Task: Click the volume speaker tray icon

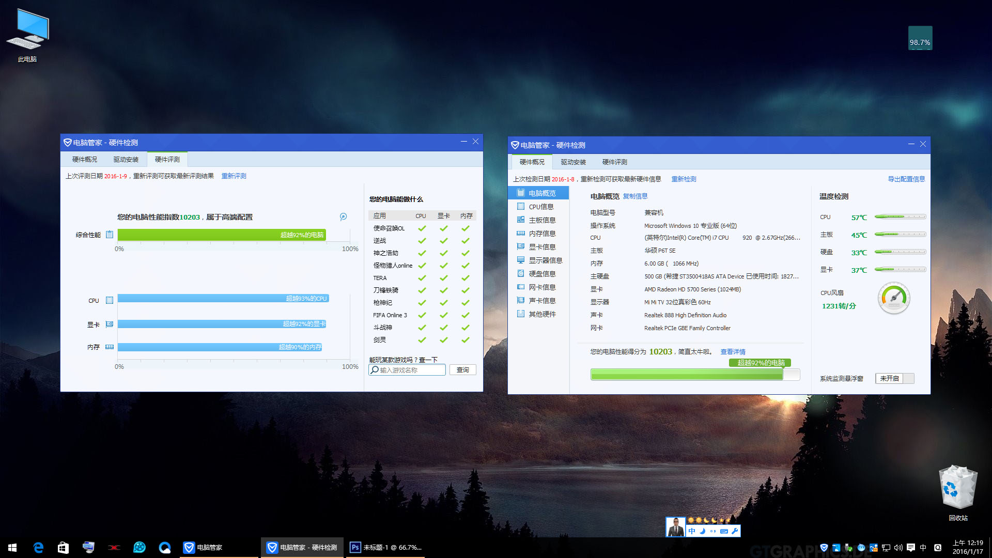Action: click(x=898, y=548)
